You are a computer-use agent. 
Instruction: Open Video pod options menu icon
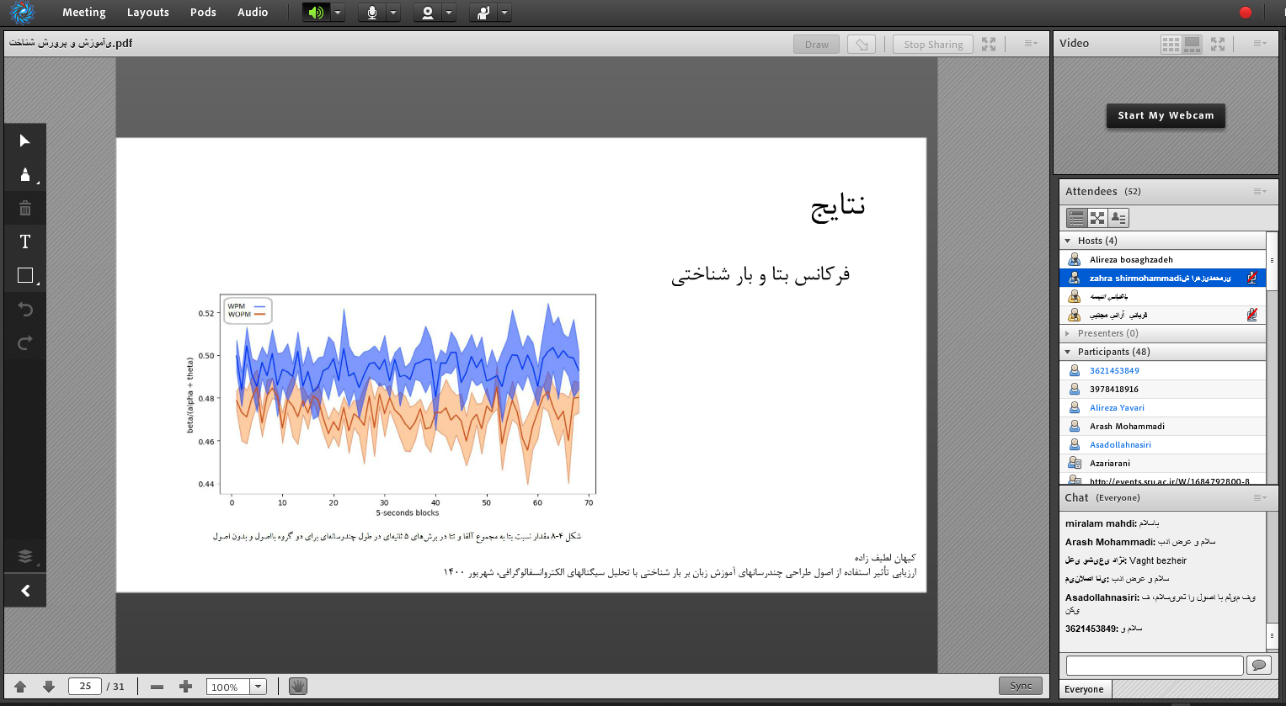pos(1260,44)
